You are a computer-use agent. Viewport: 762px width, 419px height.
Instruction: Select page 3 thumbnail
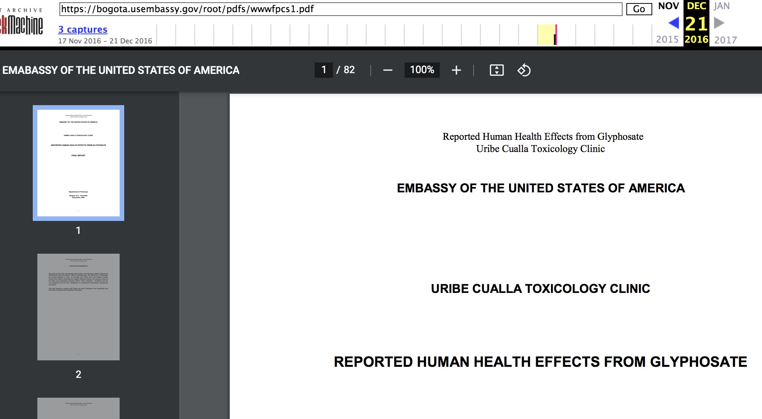click(78, 408)
